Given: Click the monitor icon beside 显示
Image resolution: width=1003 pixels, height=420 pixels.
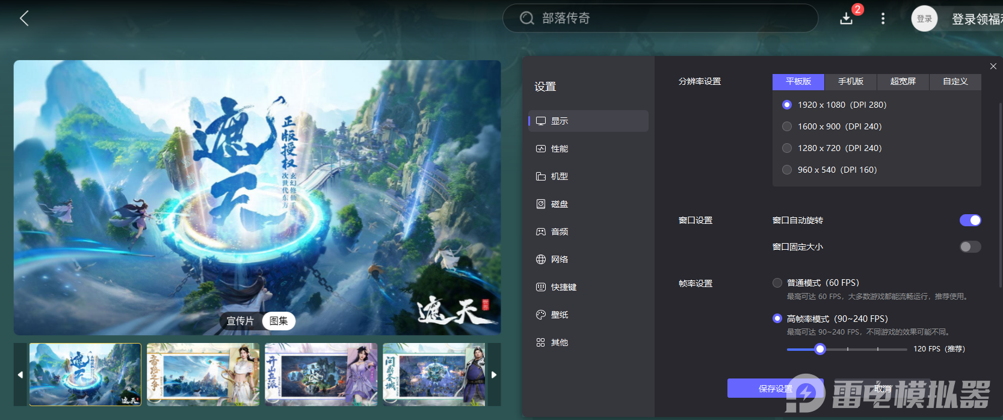Looking at the screenshot, I should click(541, 121).
